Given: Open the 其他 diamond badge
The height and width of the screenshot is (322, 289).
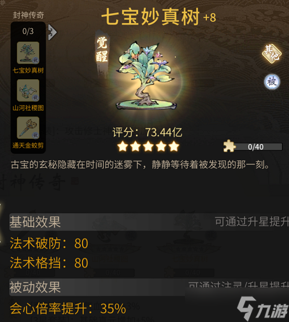Looking at the screenshot, I should (x=272, y=54).
